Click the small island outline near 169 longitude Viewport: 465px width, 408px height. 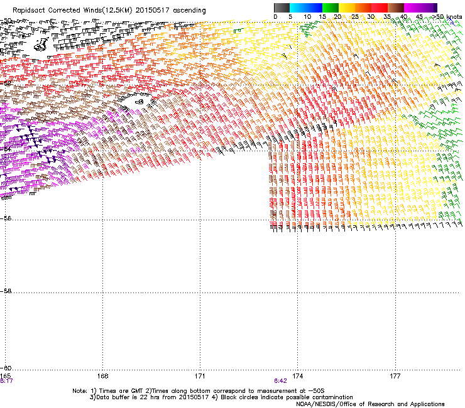pyautogui.click(x=139, y=102)
